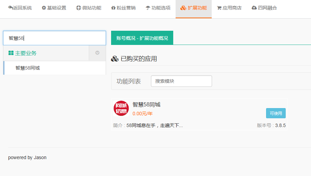Image resolution: width=311 pixels, height=176 pixels.
Task: Click the version number 3.8.5
Action: tap(280, 125)
